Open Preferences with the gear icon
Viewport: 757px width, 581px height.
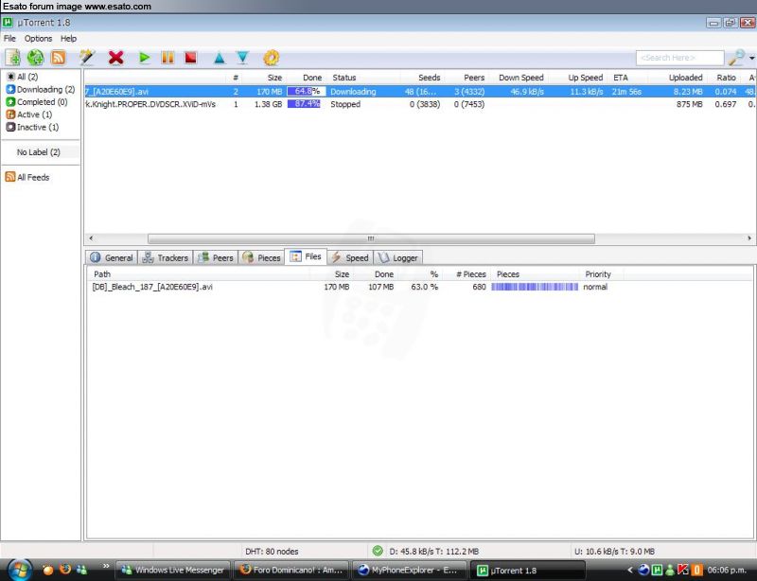click(271, 58)
